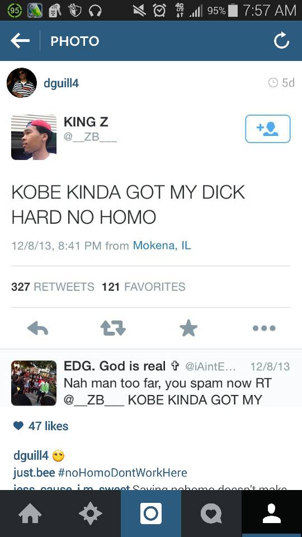This screenshot has width=302, height=537.
Task: Tap the reply arrow under the tweet
Action: pos(37,328)
